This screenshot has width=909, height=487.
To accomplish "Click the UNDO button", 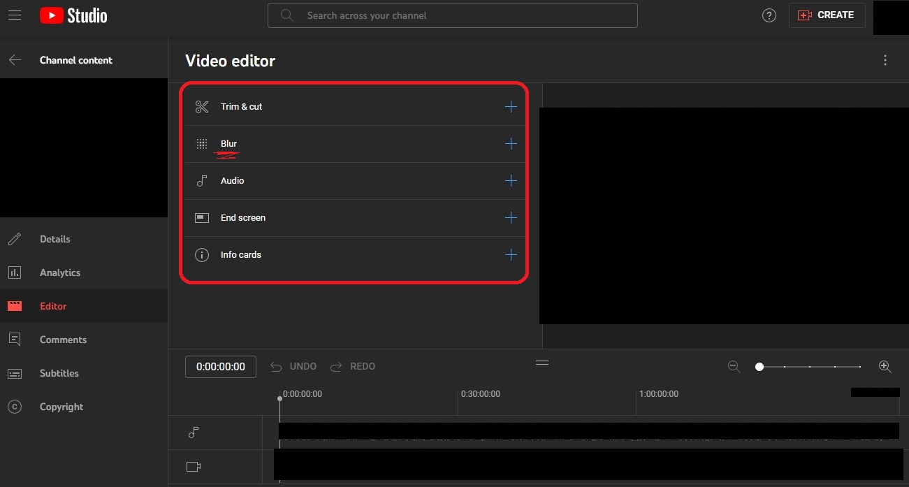I will (x=294, y=366).
